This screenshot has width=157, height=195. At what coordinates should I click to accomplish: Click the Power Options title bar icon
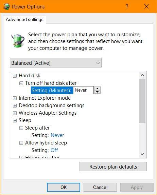tap(6, 6)
